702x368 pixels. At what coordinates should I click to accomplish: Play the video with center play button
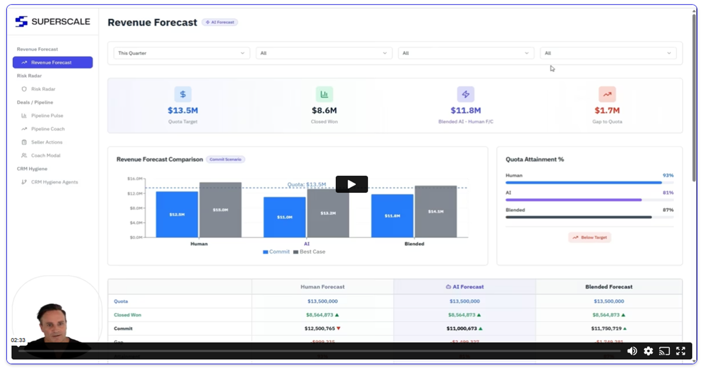coord(352,184)
